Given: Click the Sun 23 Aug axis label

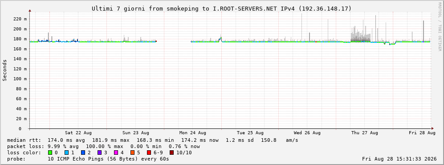Looking at the screenshot, I should tap(136, 133).
